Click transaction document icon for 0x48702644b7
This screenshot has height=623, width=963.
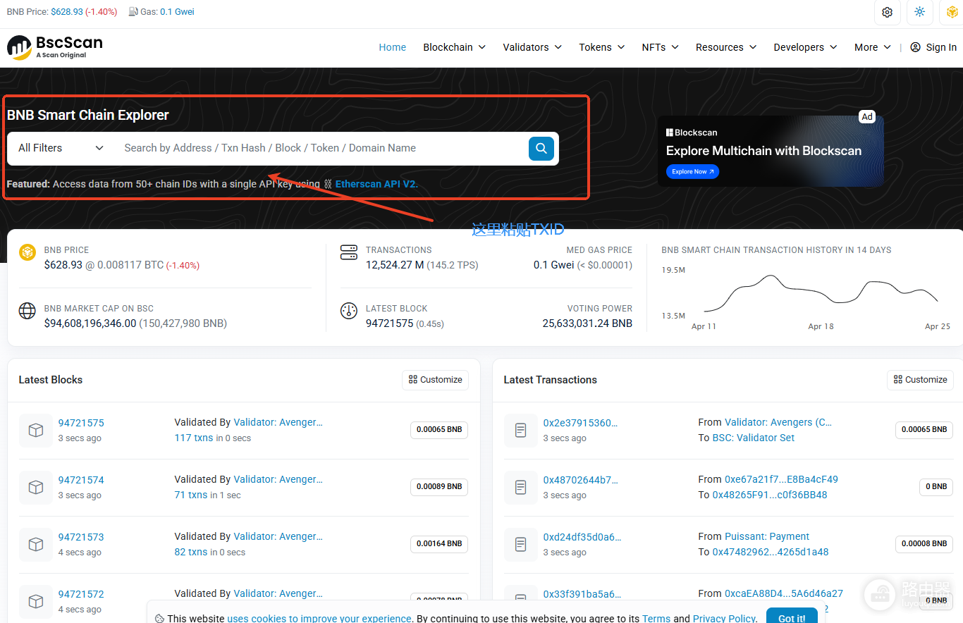[x=521, y=487]
